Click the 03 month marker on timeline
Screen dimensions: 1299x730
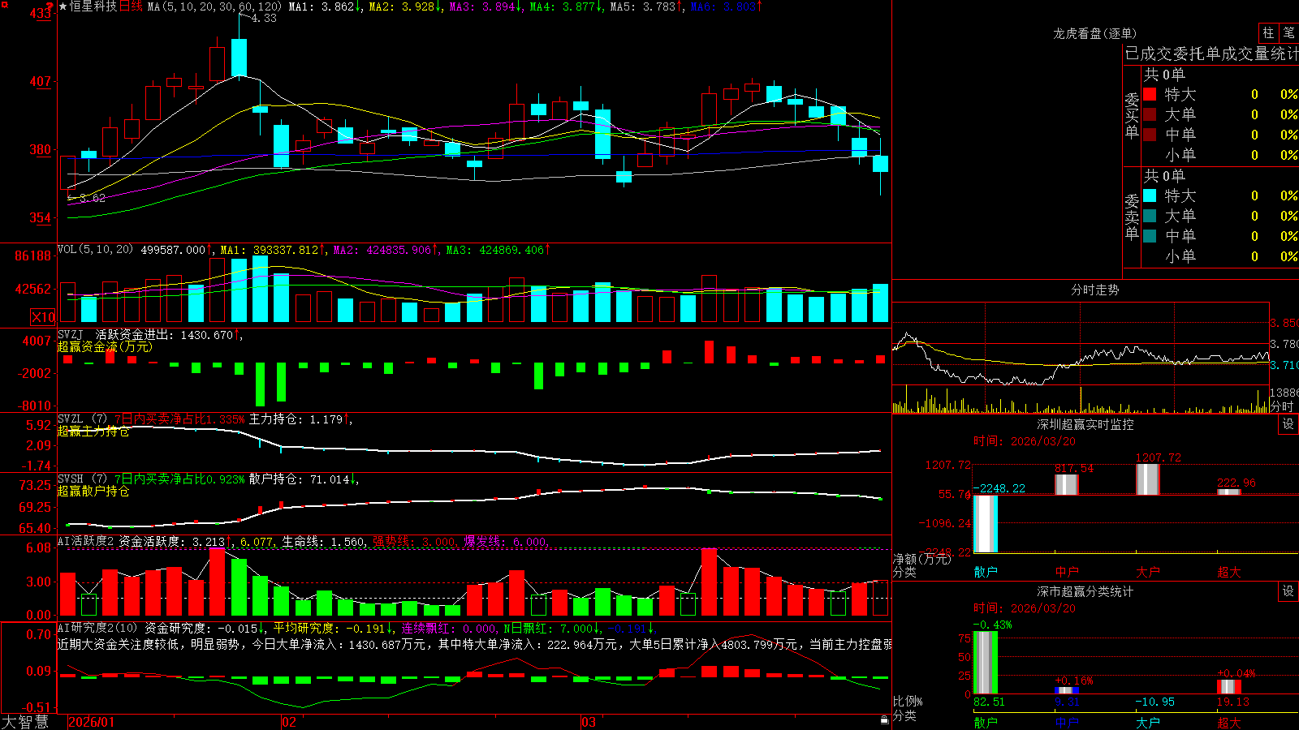coord(589,722)
